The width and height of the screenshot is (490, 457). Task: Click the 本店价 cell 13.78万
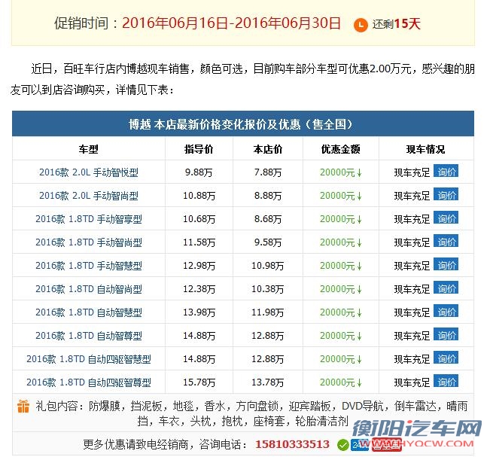click(268, 382)
